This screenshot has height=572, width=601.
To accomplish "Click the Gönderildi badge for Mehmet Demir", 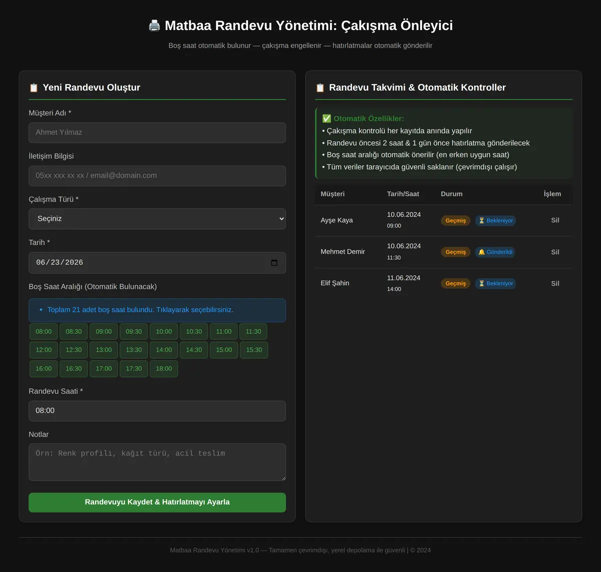I will (495, 252).
